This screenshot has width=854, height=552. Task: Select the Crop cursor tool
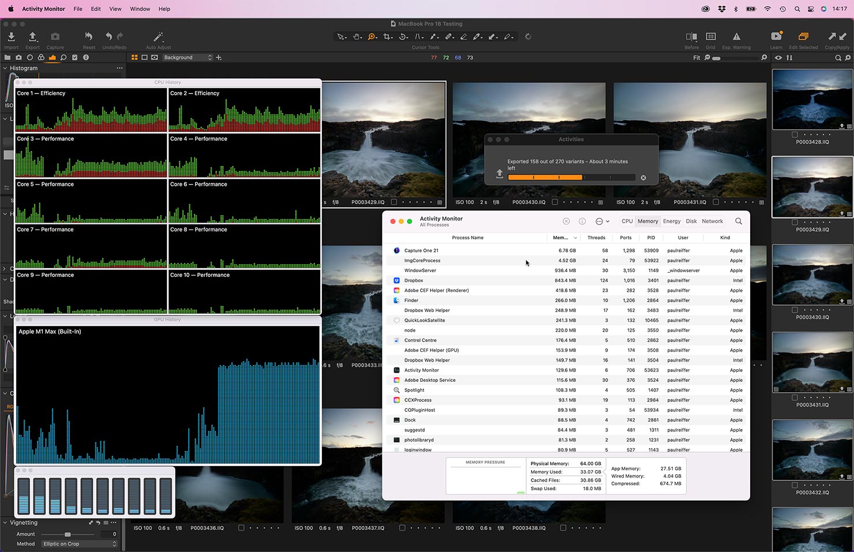[x=388, y=37]
